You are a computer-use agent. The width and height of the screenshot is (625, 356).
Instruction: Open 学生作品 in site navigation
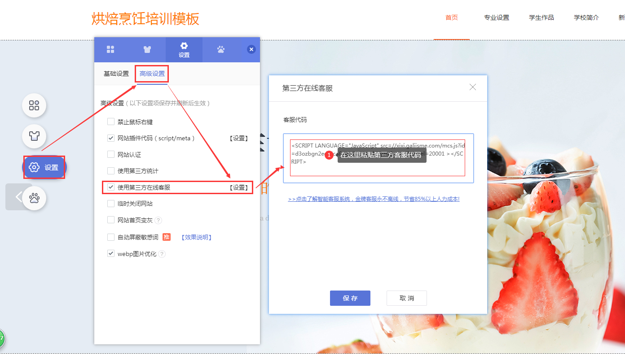(541, 18)
